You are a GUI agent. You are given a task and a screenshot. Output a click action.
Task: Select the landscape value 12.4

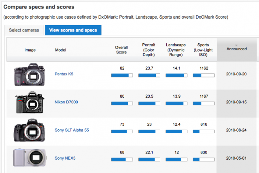(176, 124)
